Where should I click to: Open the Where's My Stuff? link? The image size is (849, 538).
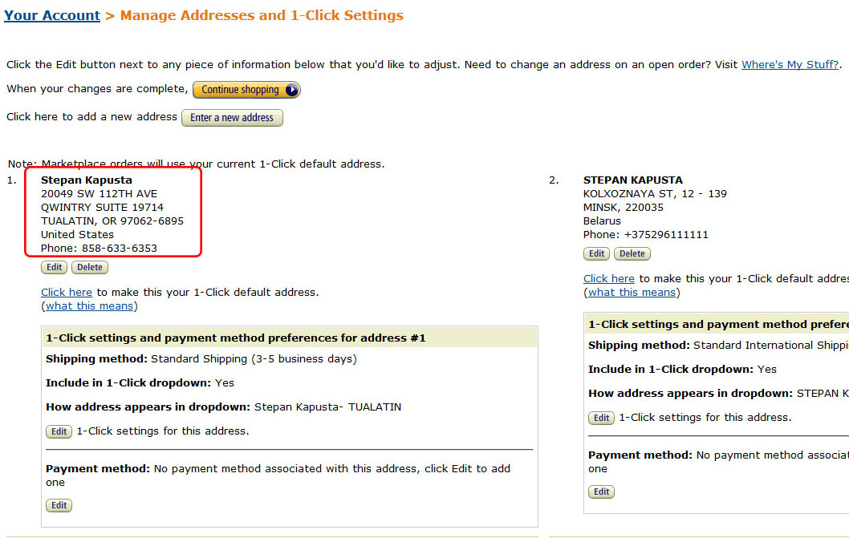[790, 64]
